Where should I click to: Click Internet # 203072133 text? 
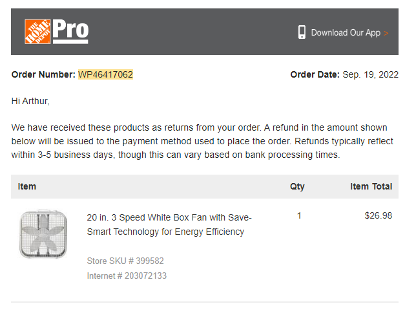coord(127,276)
